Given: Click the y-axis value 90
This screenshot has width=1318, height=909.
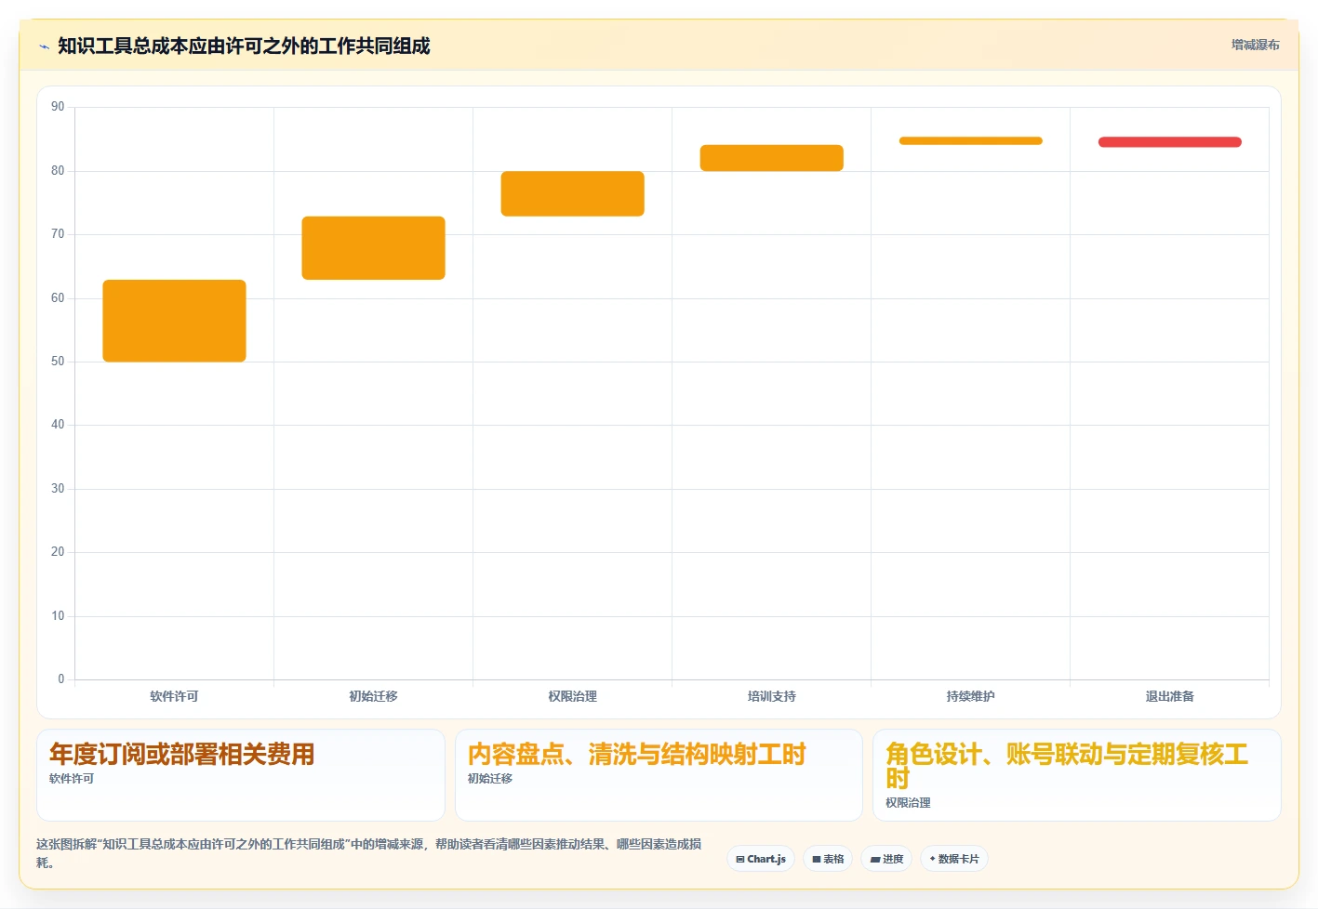Looking at the screenshot, I should (x=58, y=107).
